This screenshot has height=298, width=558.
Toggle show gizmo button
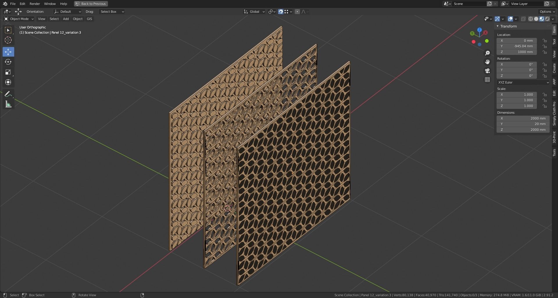coord(497,19)
